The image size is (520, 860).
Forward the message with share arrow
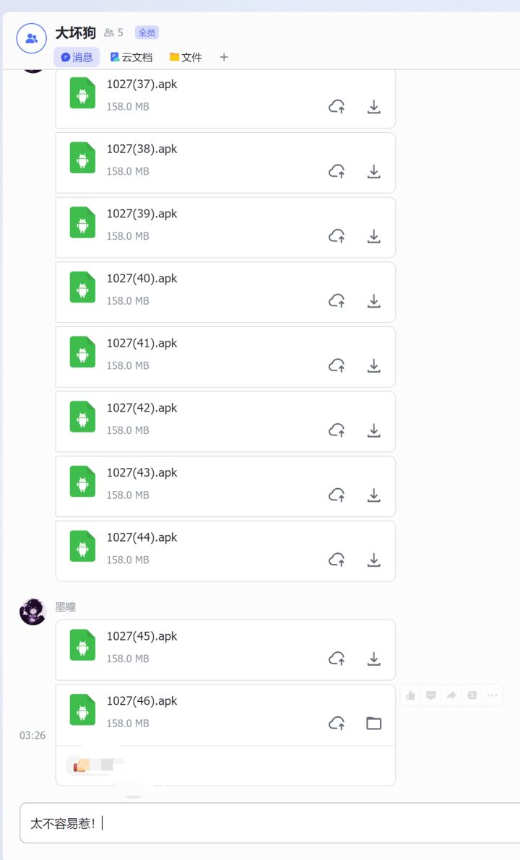tap(451, 695)
